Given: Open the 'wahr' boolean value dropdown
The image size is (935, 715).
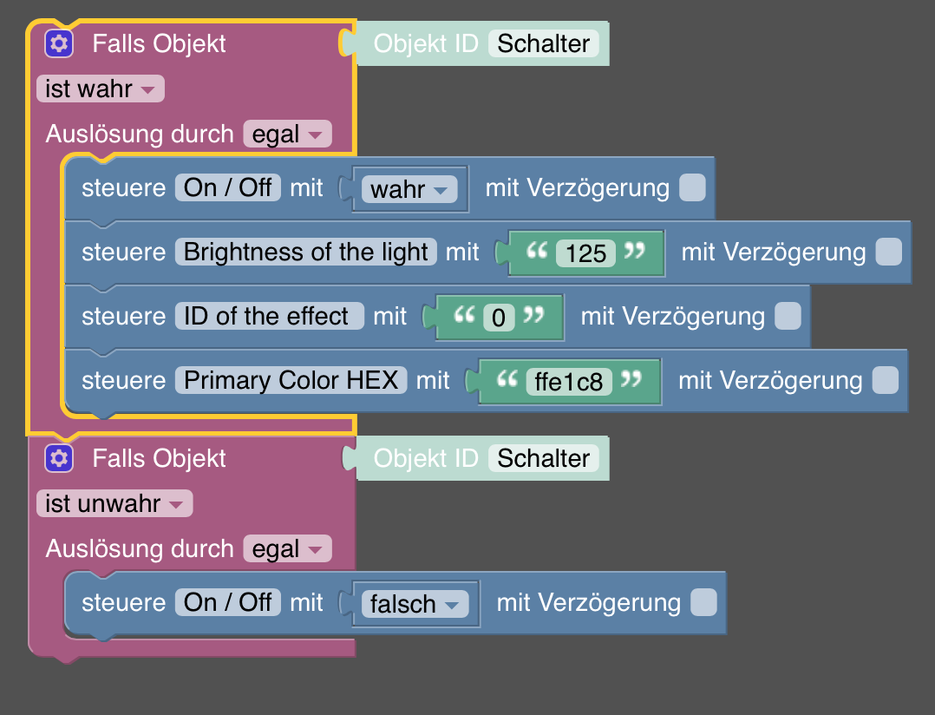Looking at the screenshot, I should coord(409,189).
